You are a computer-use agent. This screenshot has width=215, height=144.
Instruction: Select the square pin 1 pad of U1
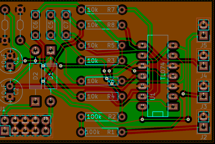pyautogui.click(x=173, y=106)
